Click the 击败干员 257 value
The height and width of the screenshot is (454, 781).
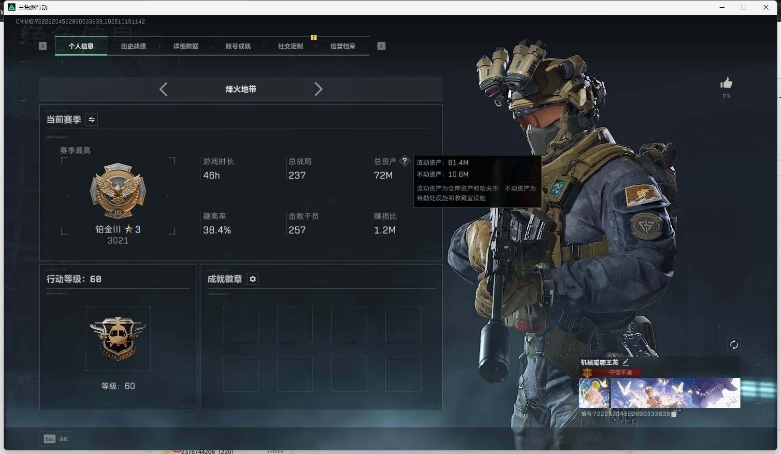(x=297, y=230)
